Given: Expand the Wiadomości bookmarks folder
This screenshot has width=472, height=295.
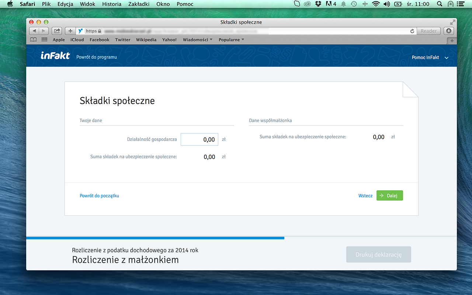Looking at the screenshot, I should click(x=198, y=40).
